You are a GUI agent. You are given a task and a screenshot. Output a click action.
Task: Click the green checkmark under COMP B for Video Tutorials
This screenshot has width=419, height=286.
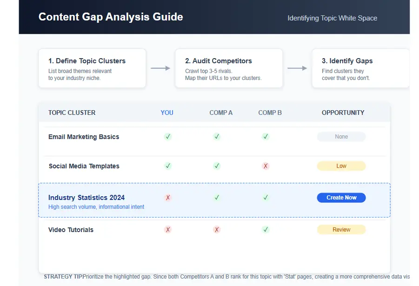(x=266, y=229)
